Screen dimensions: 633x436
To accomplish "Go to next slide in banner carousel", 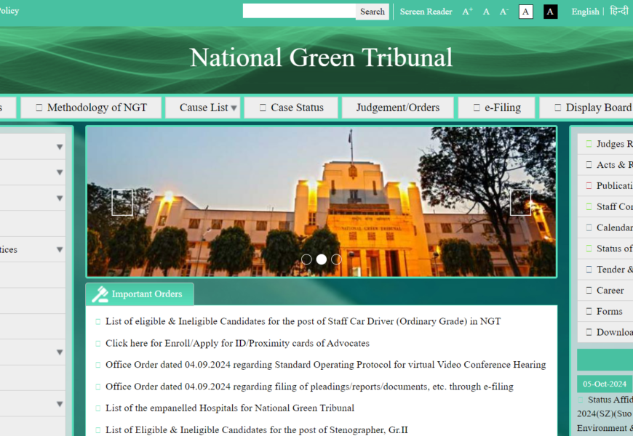I will coord(520,203).
